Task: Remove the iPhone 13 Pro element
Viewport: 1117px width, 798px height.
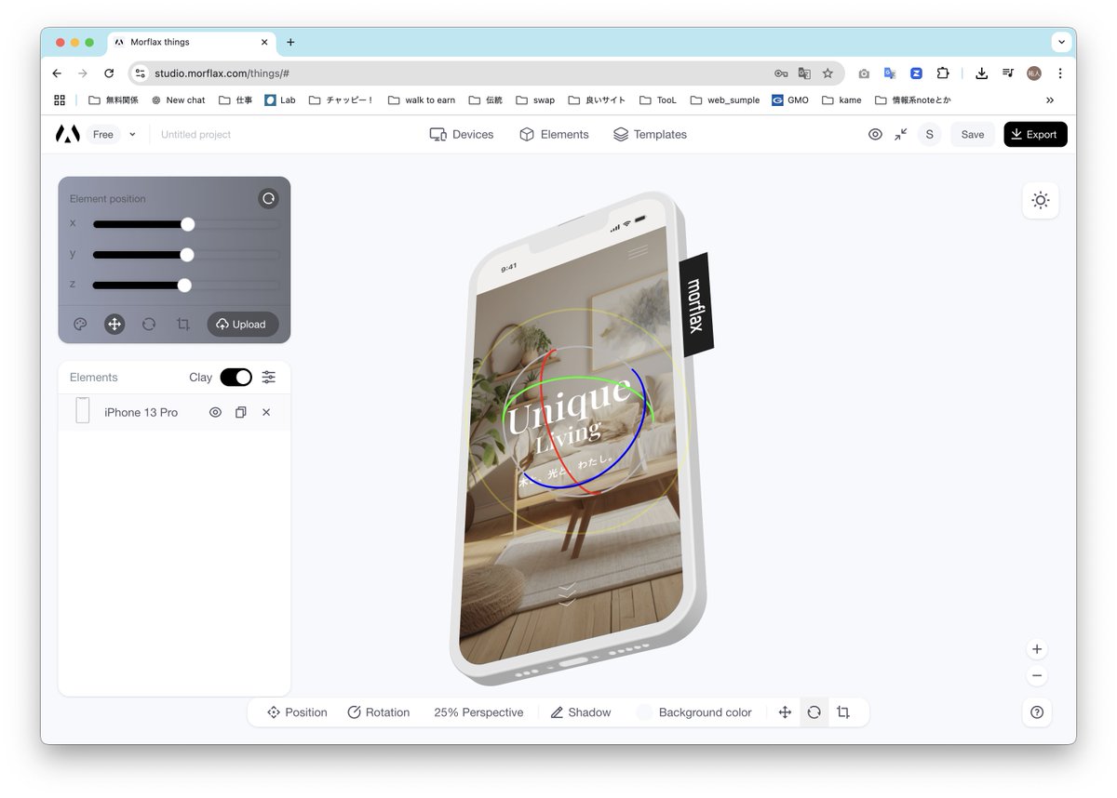Action: pyautogui.click(x=266, y=412)
